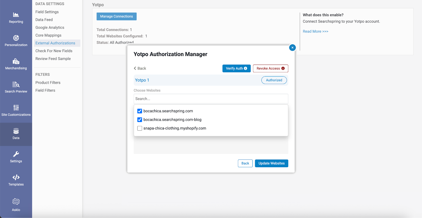This screenshot has width=422, height=218.
Task: Open Field Filters page
Action: click(45, 90)
